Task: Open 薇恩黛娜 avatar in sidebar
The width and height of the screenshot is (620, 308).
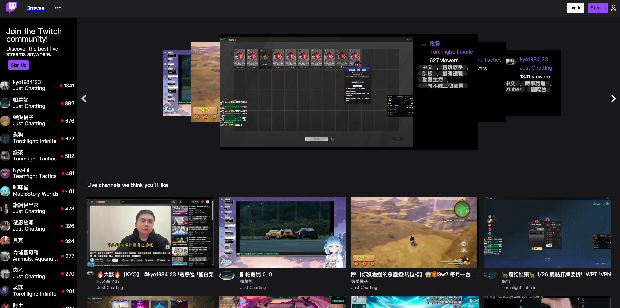Action: (5, 226)
